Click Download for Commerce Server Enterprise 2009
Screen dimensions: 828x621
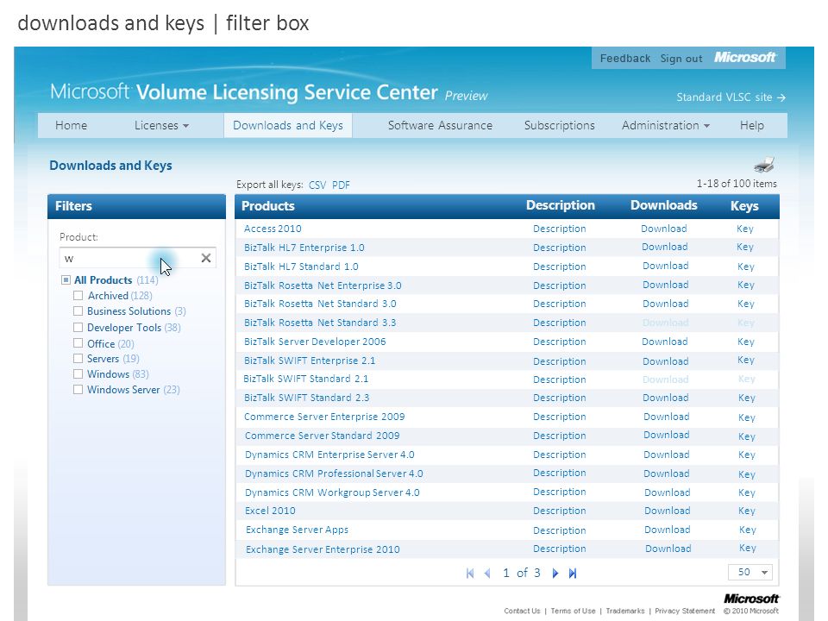coord(667,417)
